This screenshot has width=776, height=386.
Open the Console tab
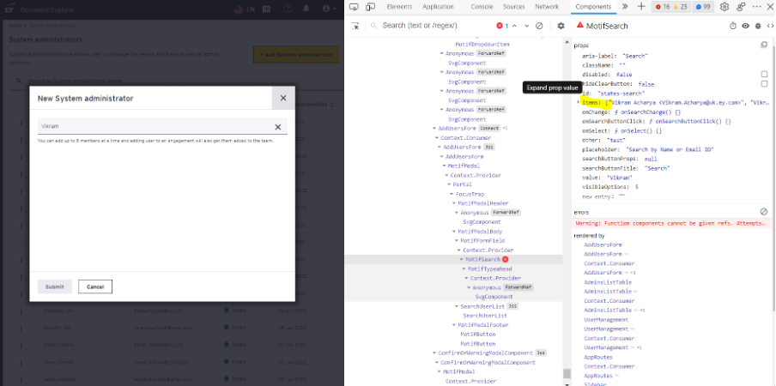click(482, 7)
